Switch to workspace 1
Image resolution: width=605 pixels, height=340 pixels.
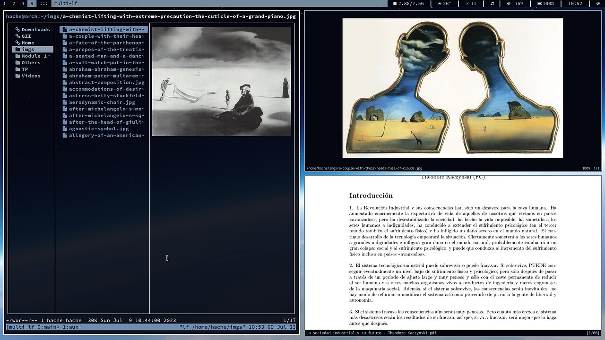(x=4, y=3)
